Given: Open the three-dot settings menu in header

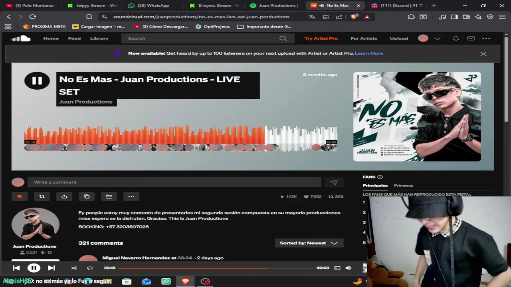Looking at the screenshot, I should point(486,38).
